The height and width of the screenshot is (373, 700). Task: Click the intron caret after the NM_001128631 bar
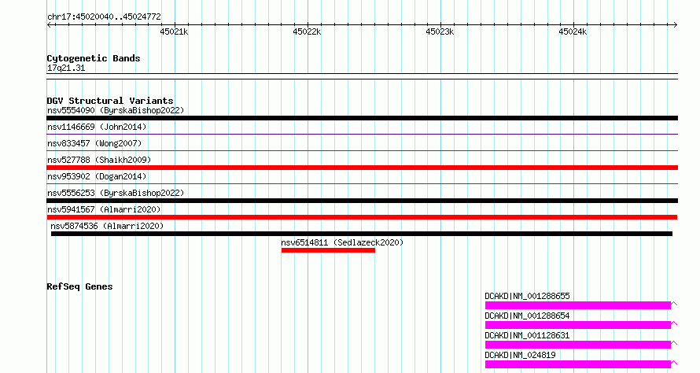675,343
